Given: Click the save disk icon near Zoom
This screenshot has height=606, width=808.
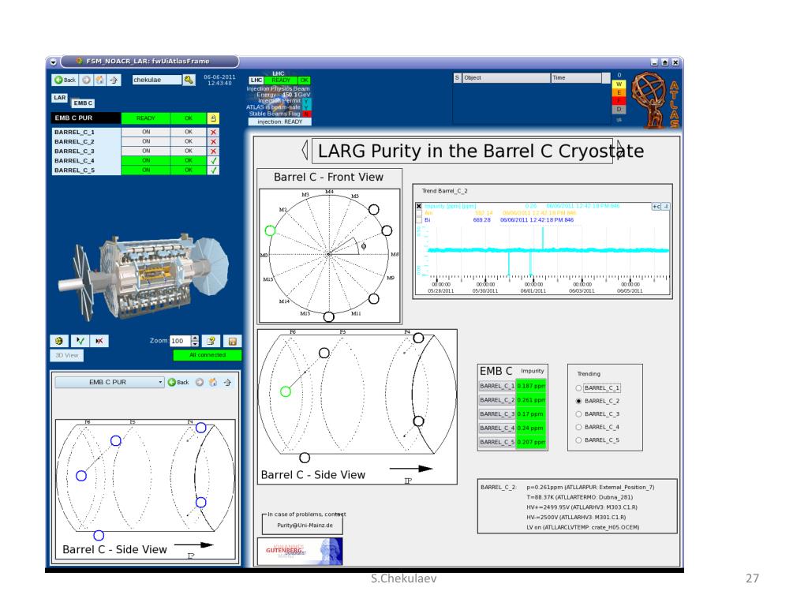Looking at the screenshot, I should tap(233, 341).
